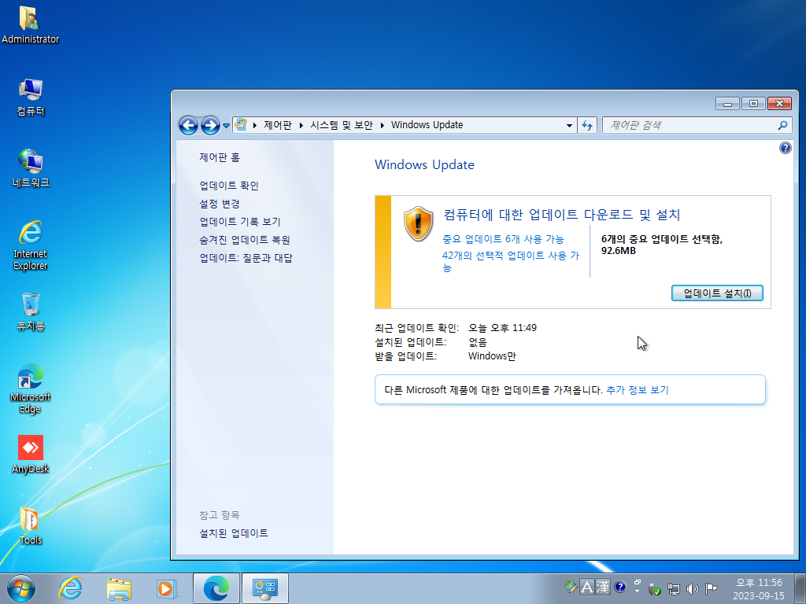Open 설정 변경 in the sidebar
This screenshot has width=806, height=604.
[x=220, y=204]
